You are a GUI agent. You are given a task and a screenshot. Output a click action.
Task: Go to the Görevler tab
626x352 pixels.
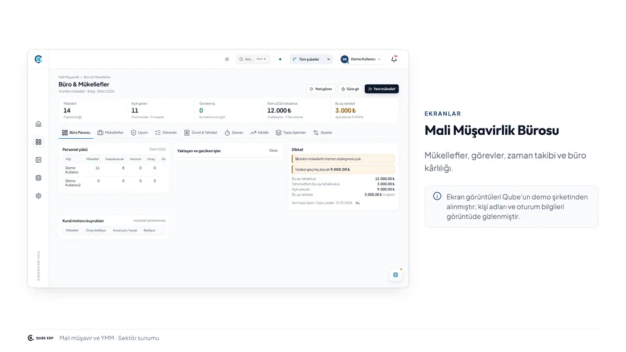click(166, 132)
